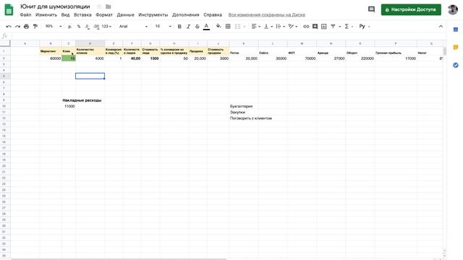463x260 pixels.
Task: Select the Paint format tool
Action: pyautogui.click(x=35, y=27)
